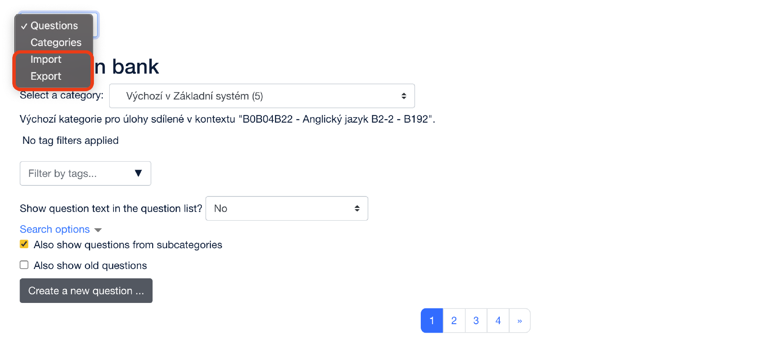The width and height of the screenshot is (765, 339).
Task: Choose Categories from the dropdown list
Action: (x=56, y=42)
